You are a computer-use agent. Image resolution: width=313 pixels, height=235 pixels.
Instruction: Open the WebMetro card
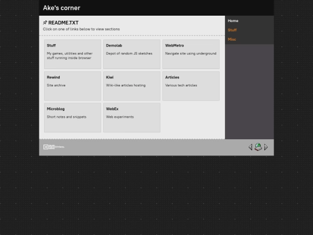(191, 54)
